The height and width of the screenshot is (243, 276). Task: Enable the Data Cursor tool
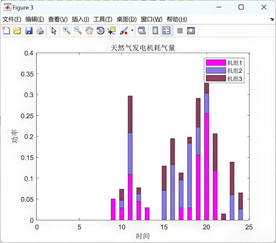[x=112, y=30]
